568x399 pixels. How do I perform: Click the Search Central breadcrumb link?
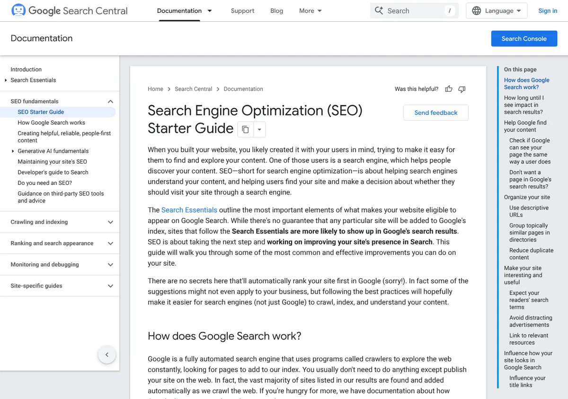pyautogui.click(x=193, y=89)
